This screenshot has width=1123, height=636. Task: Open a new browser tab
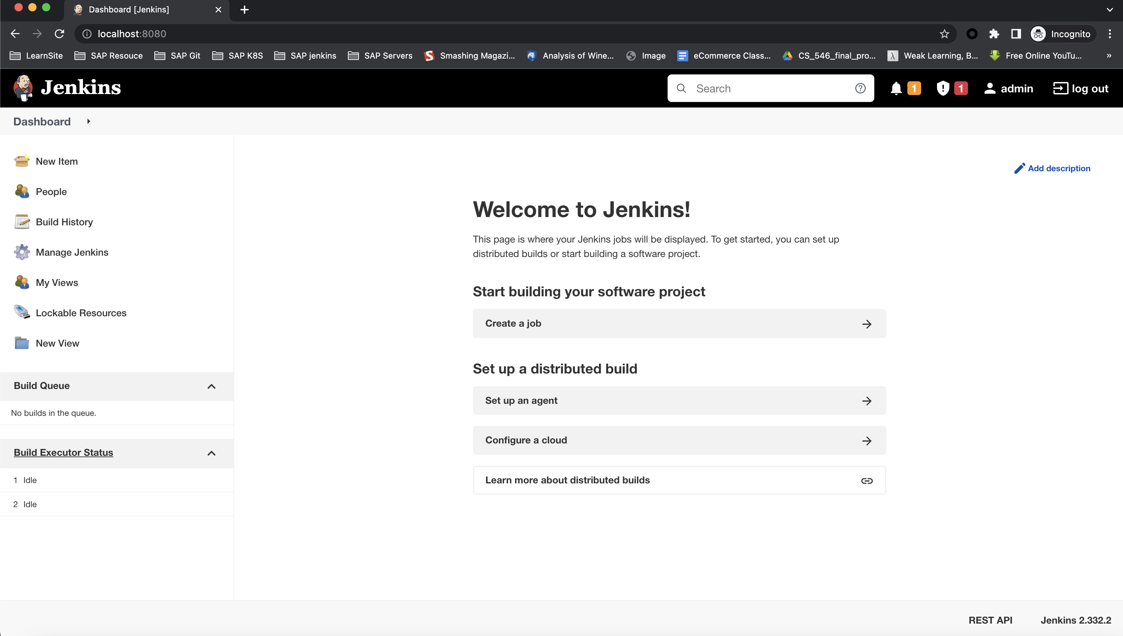pos(245,10)
